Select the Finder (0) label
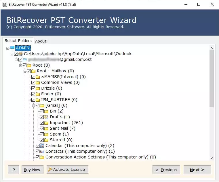Image resolution: width=219 pixels, height=182 pixels. pyautogui.click(x=51, y=94)
